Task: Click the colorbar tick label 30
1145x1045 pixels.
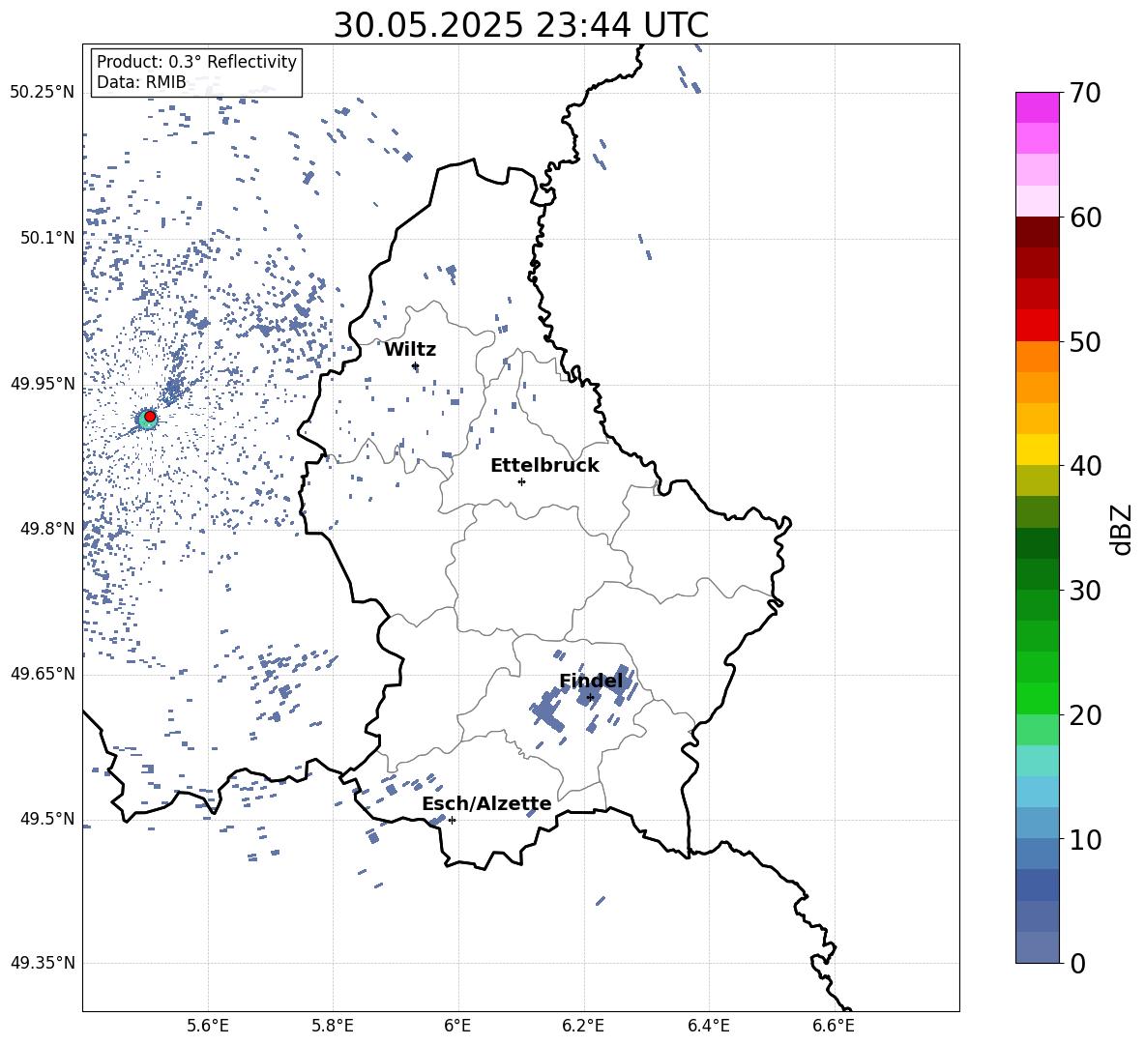Action: 1085,591
